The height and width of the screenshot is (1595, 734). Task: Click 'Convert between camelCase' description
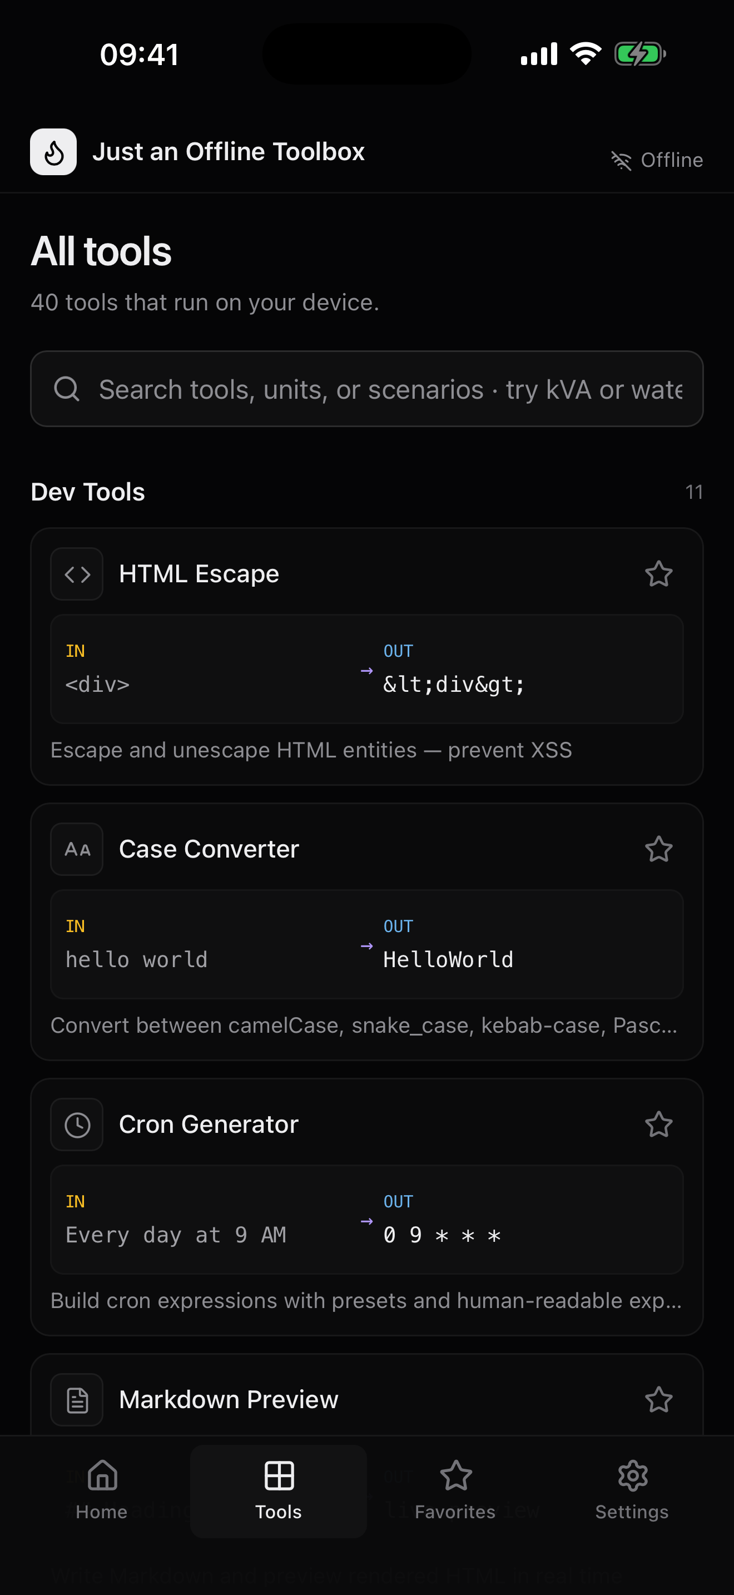pos(364,1026)
